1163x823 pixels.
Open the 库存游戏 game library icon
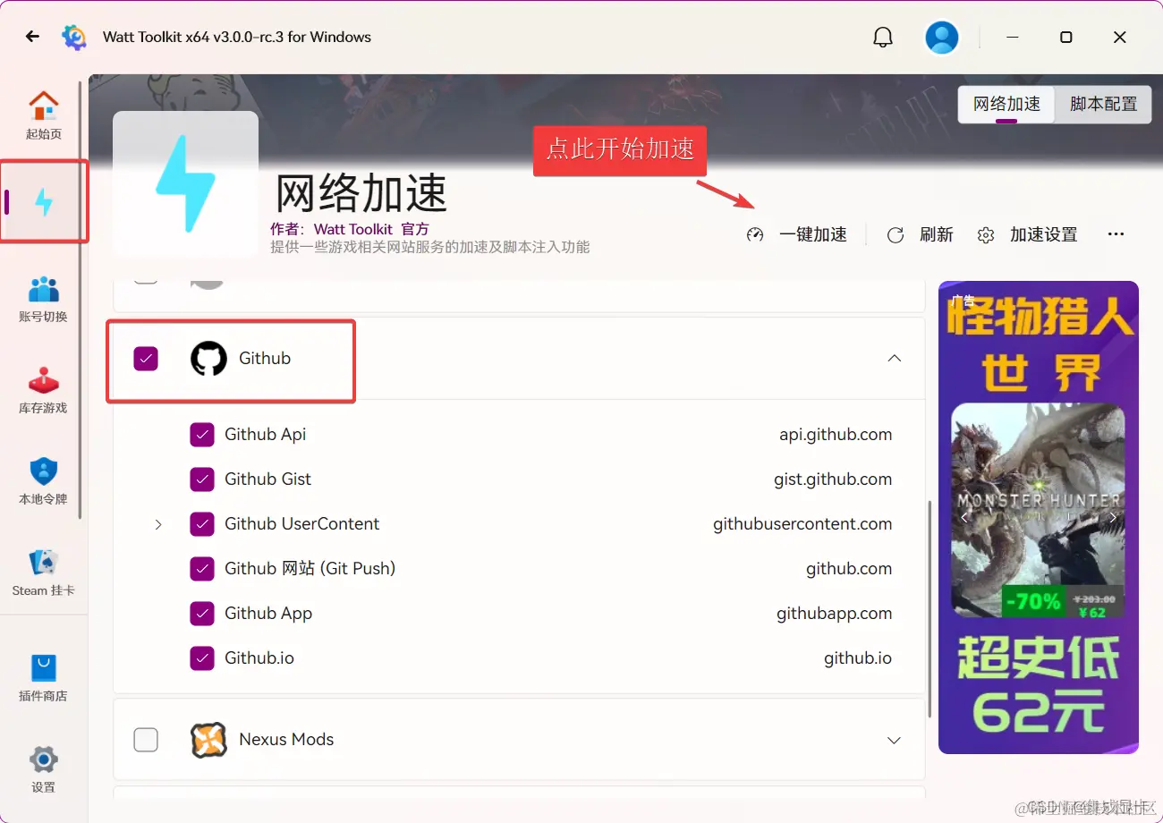(42, 386)
